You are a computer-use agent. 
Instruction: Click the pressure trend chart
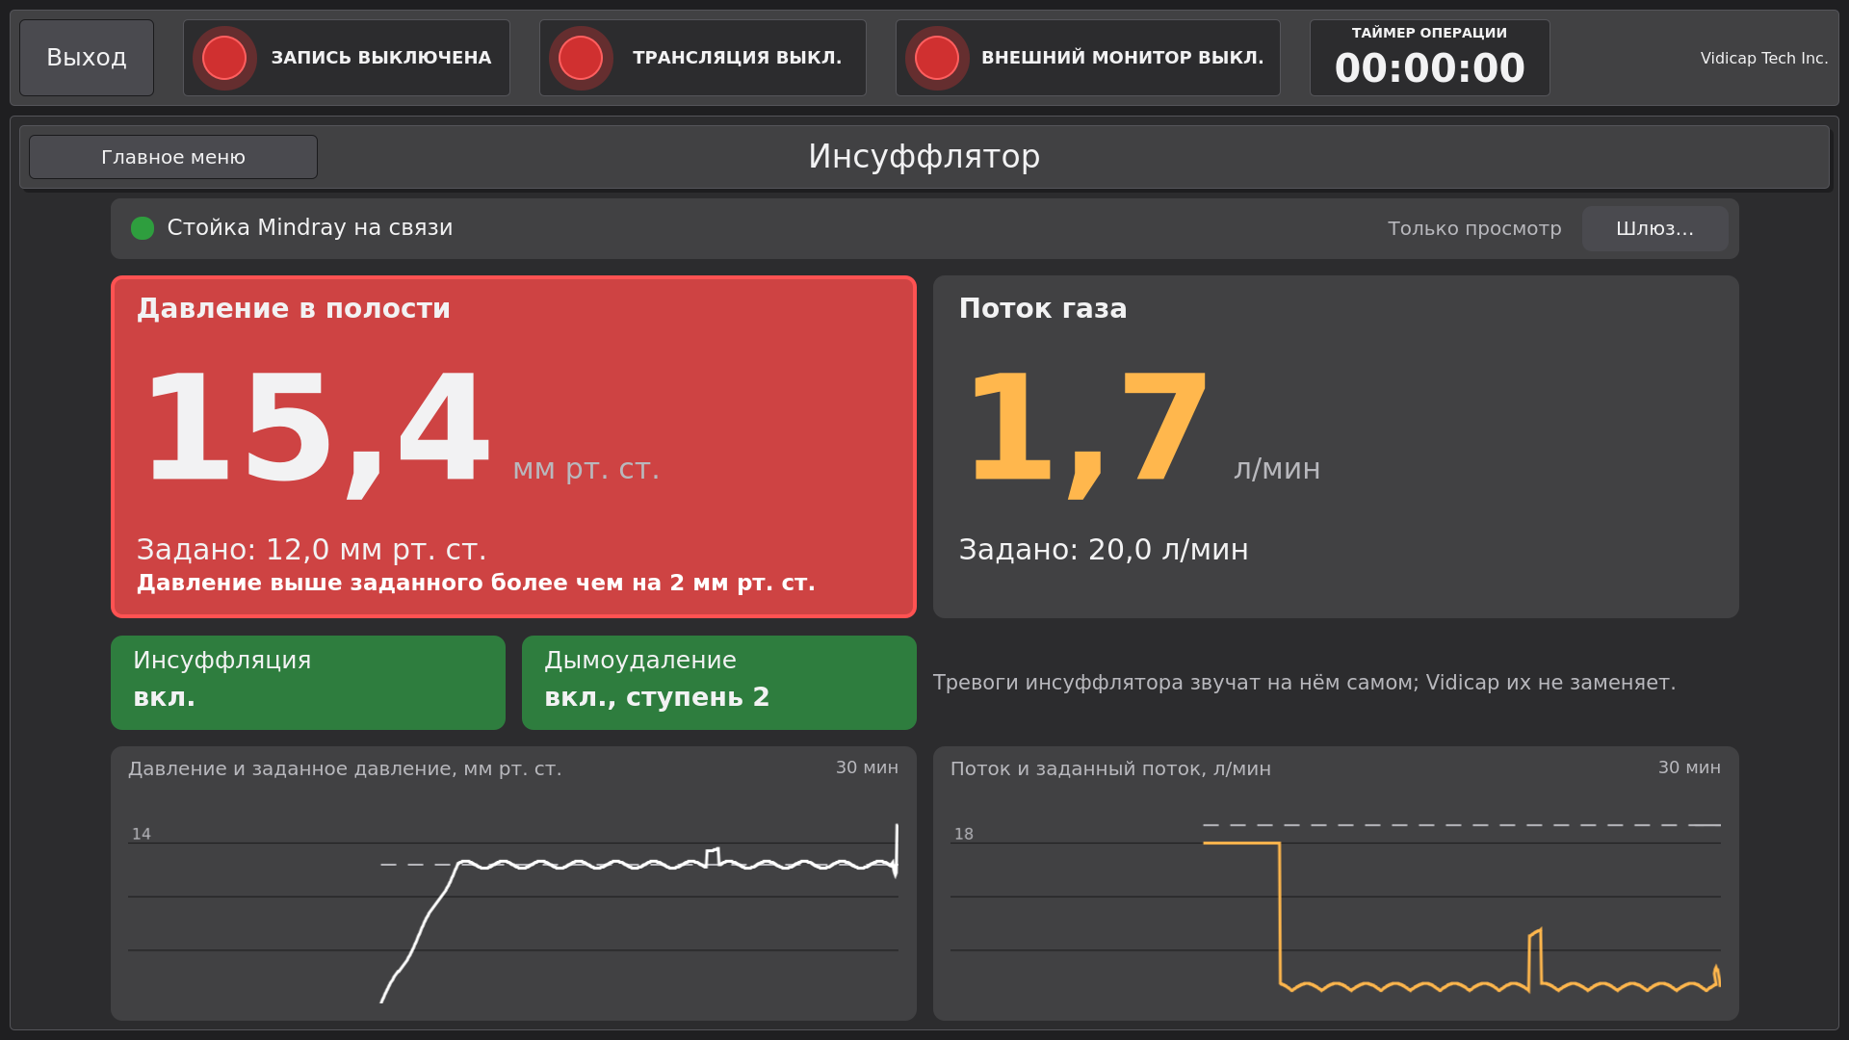click(513, 883)
